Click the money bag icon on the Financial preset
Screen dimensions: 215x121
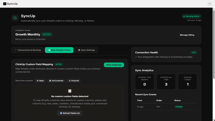tap(70, 81)
